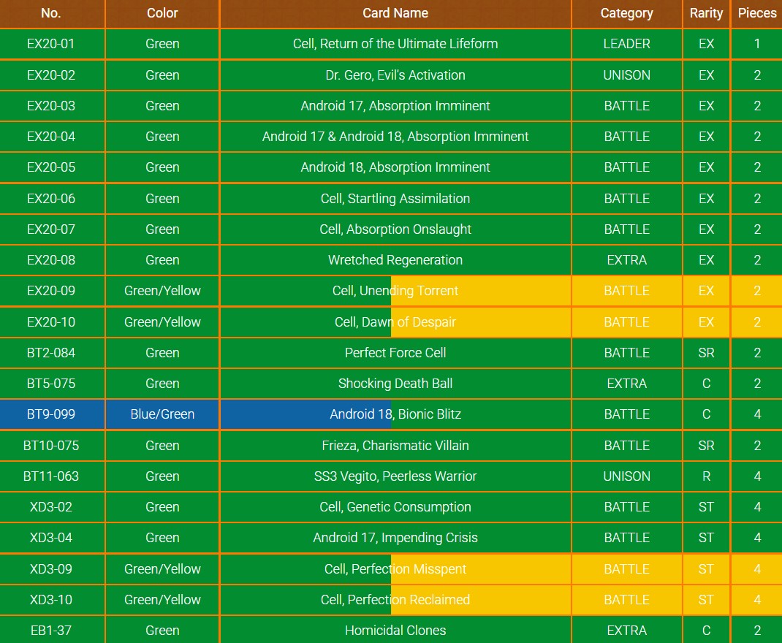Click 'Android 17 & Android 18, Absorption Imminent'
Image resolution: width=782 pixels, height=643 pixels.
(395, 137)
